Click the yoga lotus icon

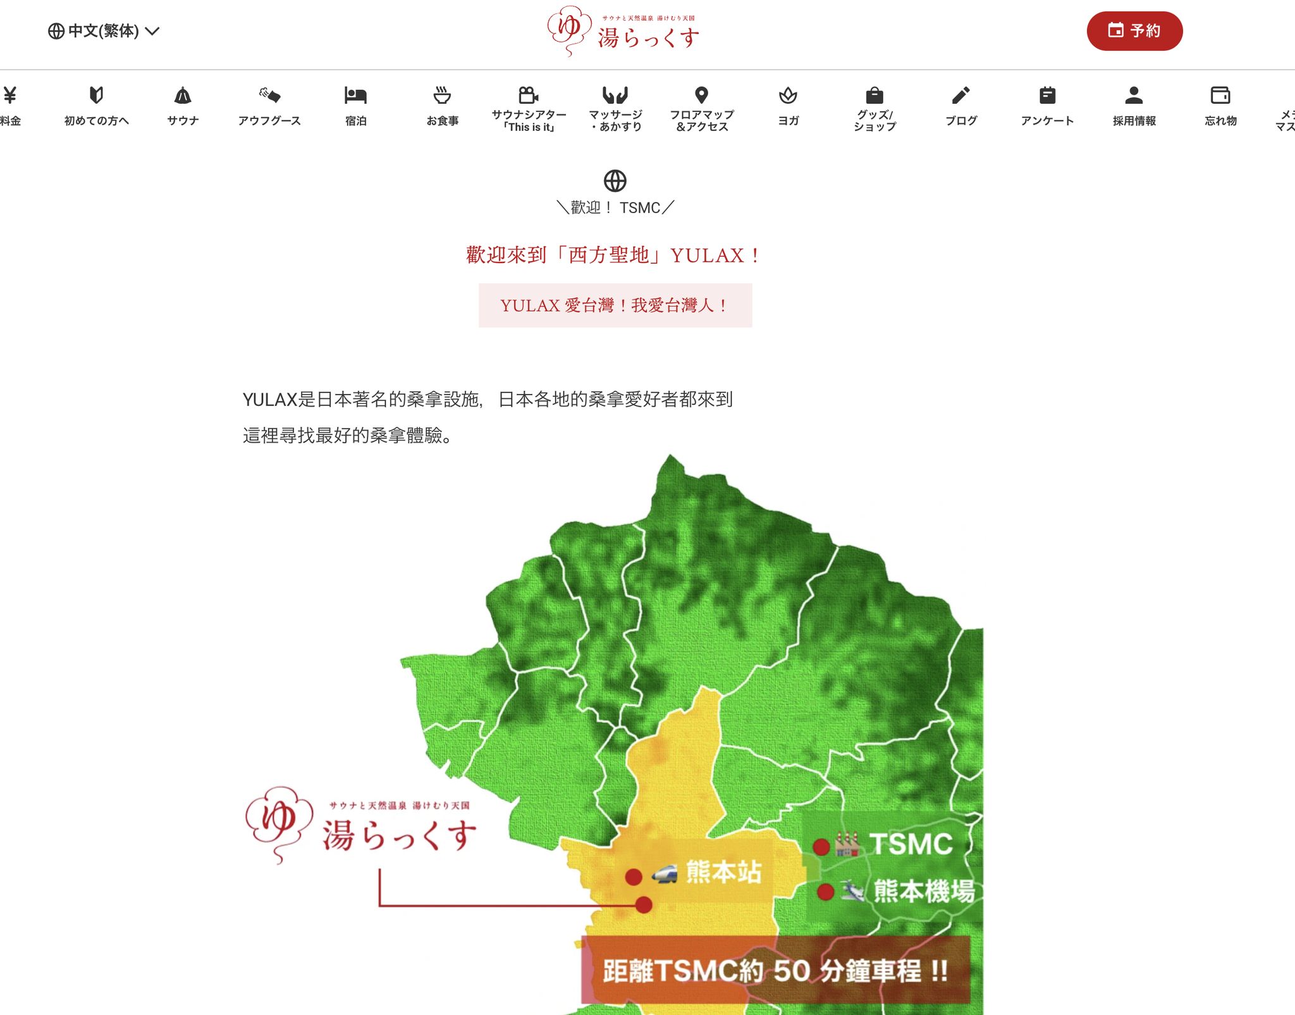tap(788, 95)
